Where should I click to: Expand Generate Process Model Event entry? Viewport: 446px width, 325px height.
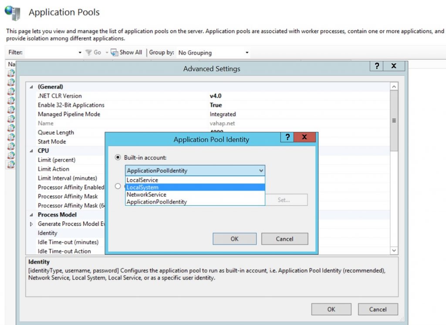(x=31, y=224)
